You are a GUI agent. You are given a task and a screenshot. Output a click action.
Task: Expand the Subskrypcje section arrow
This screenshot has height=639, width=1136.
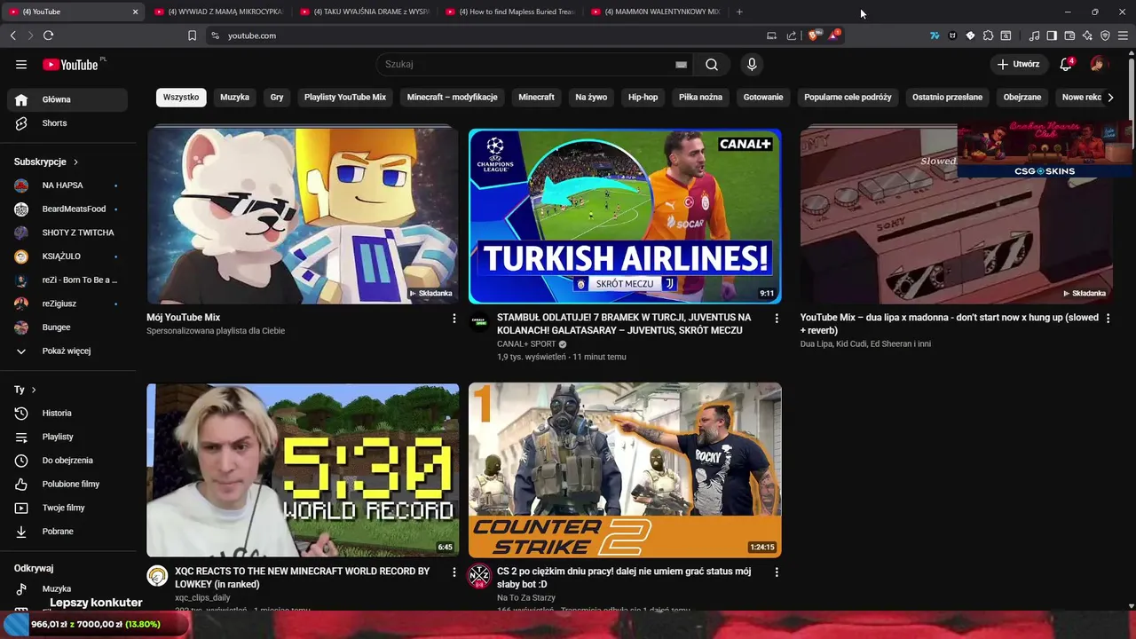coord(75,162)
